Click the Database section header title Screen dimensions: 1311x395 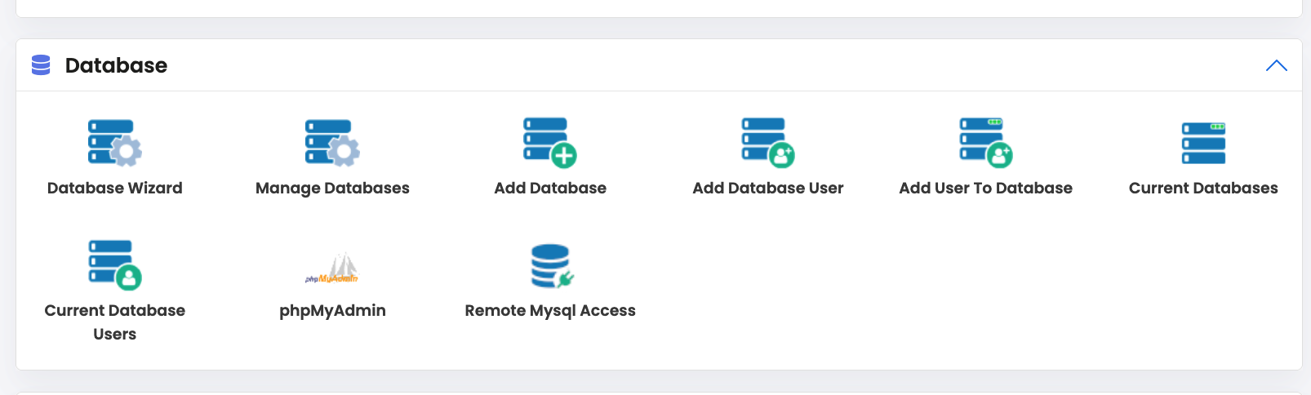pos(116,65)
